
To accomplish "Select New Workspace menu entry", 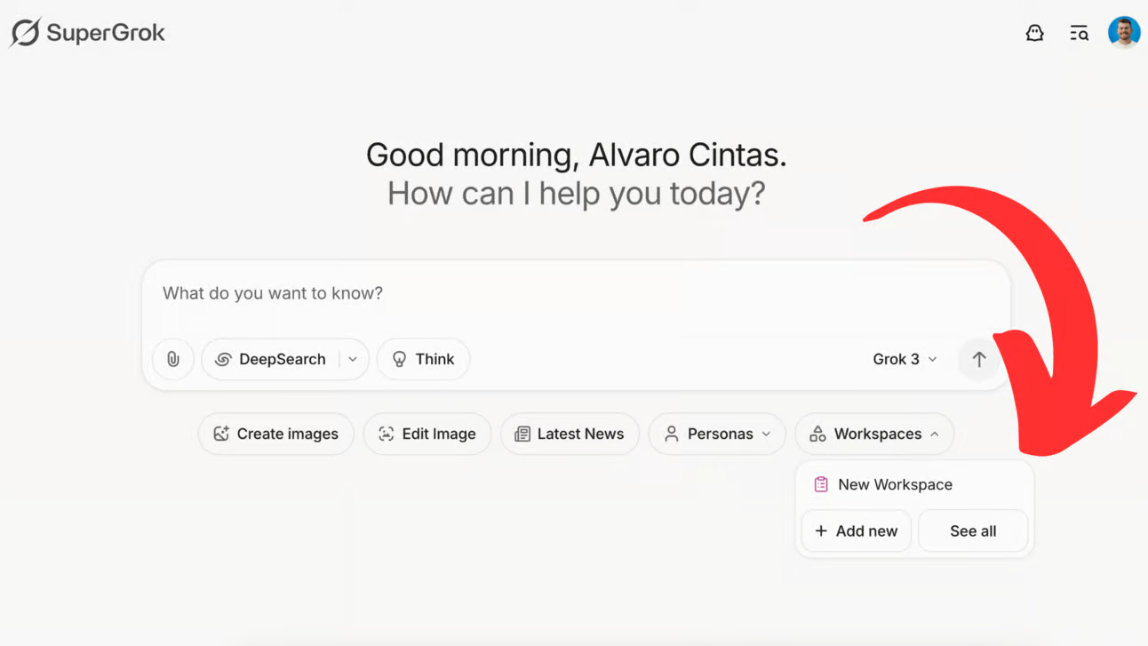I will click(914, 484).
